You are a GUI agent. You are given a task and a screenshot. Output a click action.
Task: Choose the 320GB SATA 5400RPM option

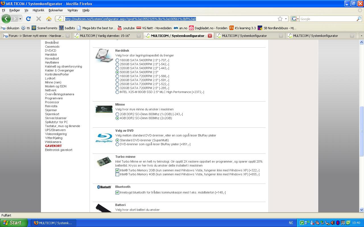point(117,68)
